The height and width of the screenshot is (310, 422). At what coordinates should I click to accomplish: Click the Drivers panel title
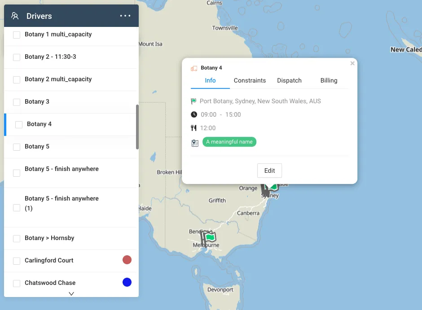tap(39, 16)
